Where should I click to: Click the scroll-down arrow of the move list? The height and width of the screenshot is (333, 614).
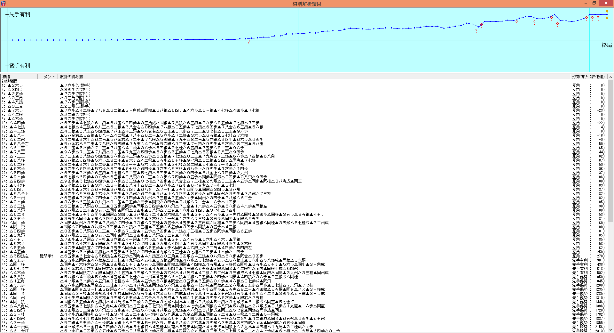(x=610, y=330)
